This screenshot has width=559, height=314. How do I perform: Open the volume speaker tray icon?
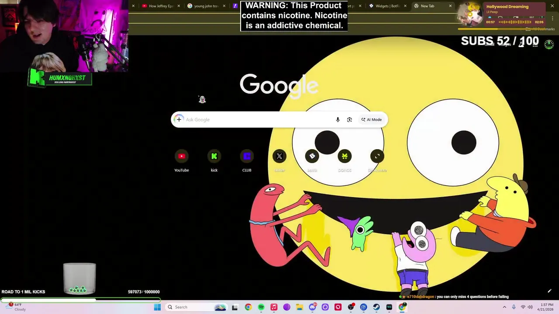point(530,307)
